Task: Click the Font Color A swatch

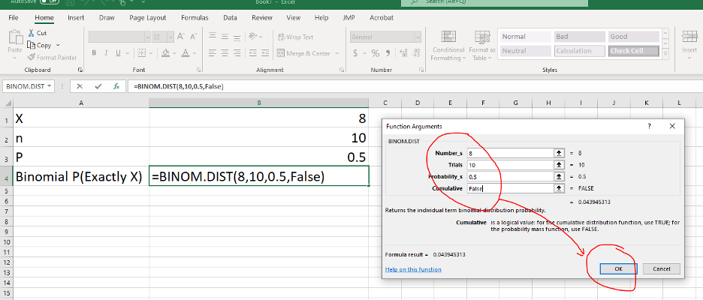Action: (x=186, y=53)
